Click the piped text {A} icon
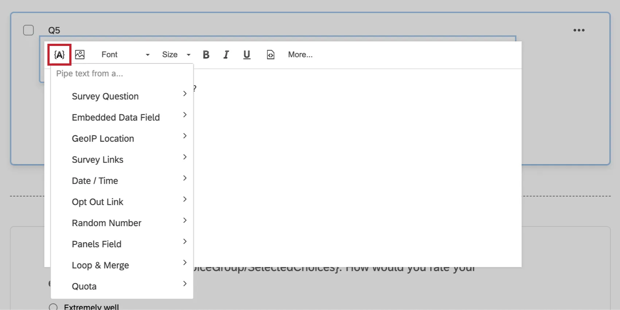620x310 pixels. pos(59,55)
